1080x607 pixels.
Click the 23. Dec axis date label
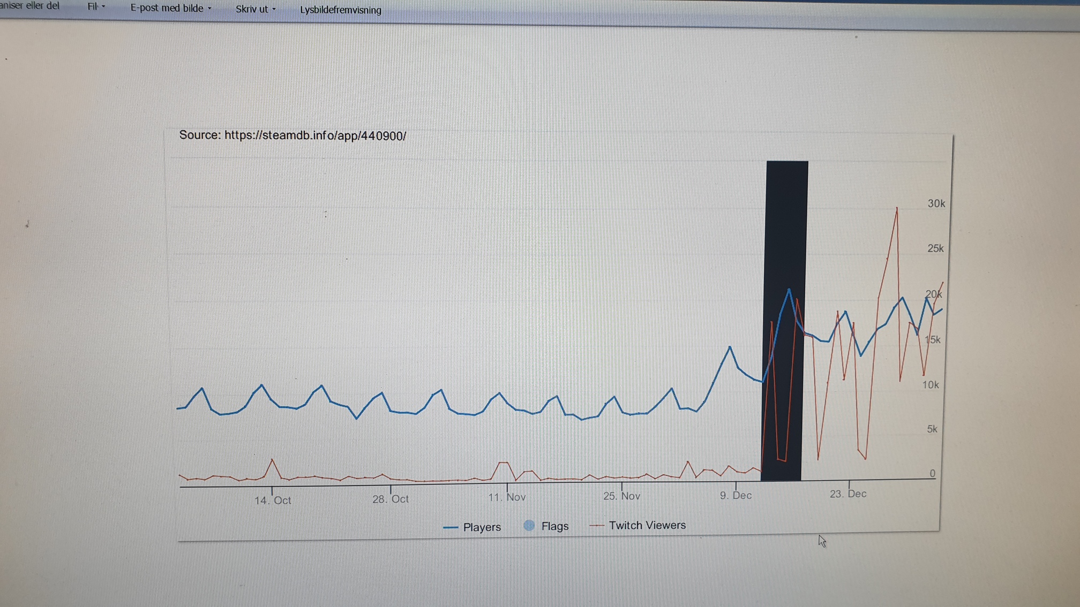tap(847, 494)
